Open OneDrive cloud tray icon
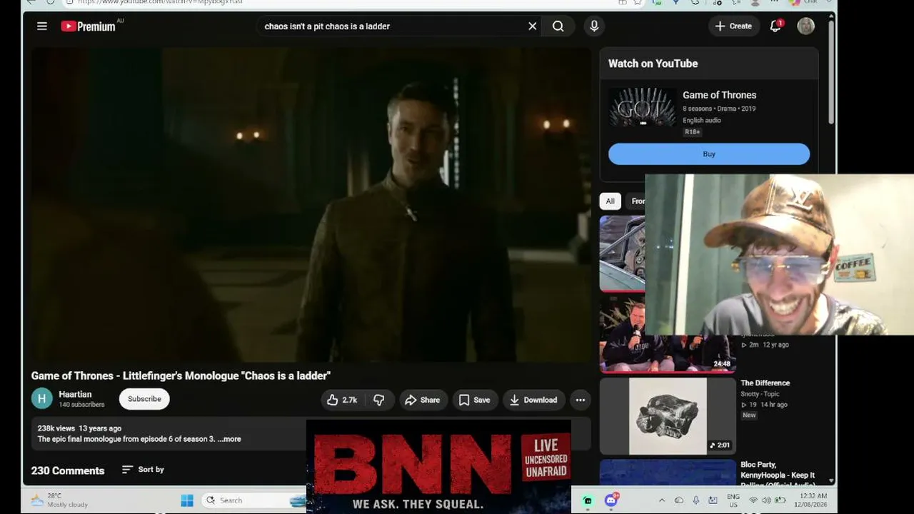Image resolution: width=914 pixels, height=514 pixels. pos(679,500)
